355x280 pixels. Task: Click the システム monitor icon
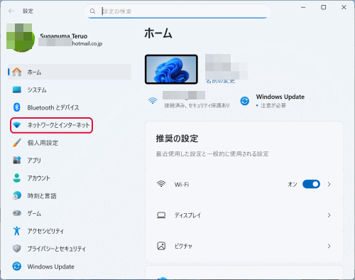(17, 90)
